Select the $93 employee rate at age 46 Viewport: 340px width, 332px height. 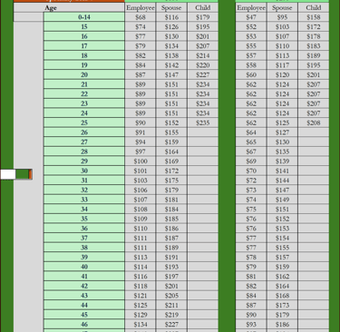click(251, 325)
